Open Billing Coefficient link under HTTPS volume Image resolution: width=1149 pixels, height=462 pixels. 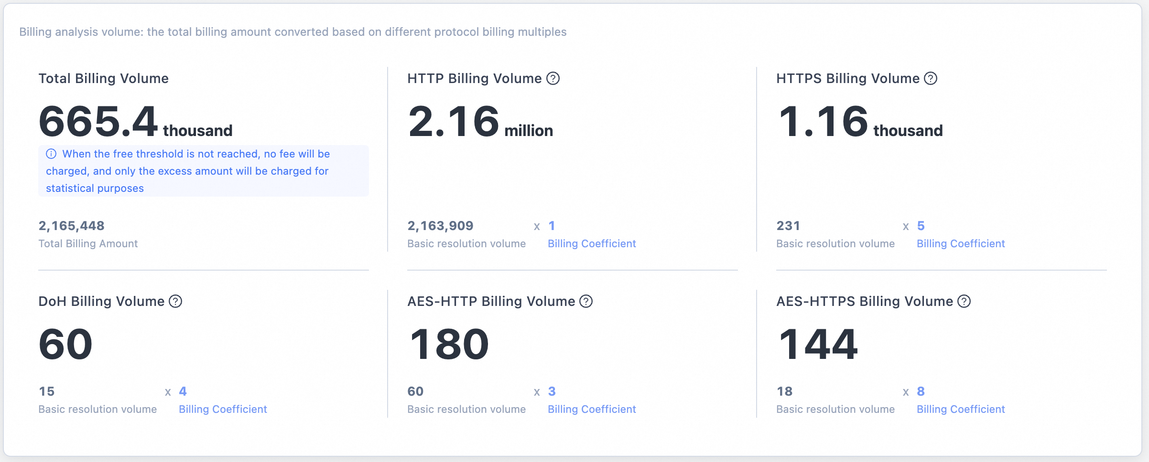click(x=961, y=243)
